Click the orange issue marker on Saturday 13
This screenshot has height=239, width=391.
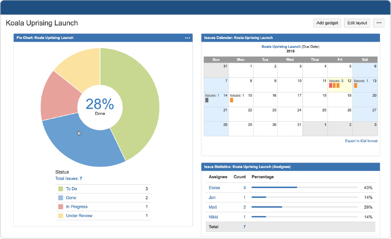tap(356, 85)
